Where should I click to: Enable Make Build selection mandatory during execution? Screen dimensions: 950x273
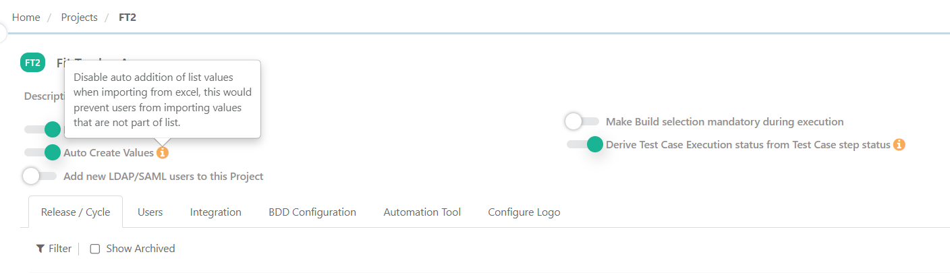point(582,121)
